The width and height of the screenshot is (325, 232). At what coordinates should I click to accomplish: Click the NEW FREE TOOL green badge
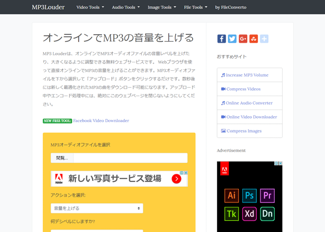[x=57, y=121]
